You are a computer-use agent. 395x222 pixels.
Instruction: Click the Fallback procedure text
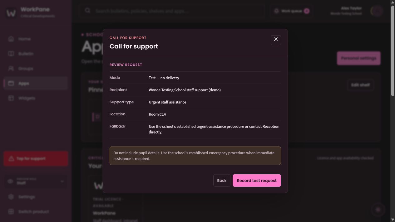coord(214,129)
